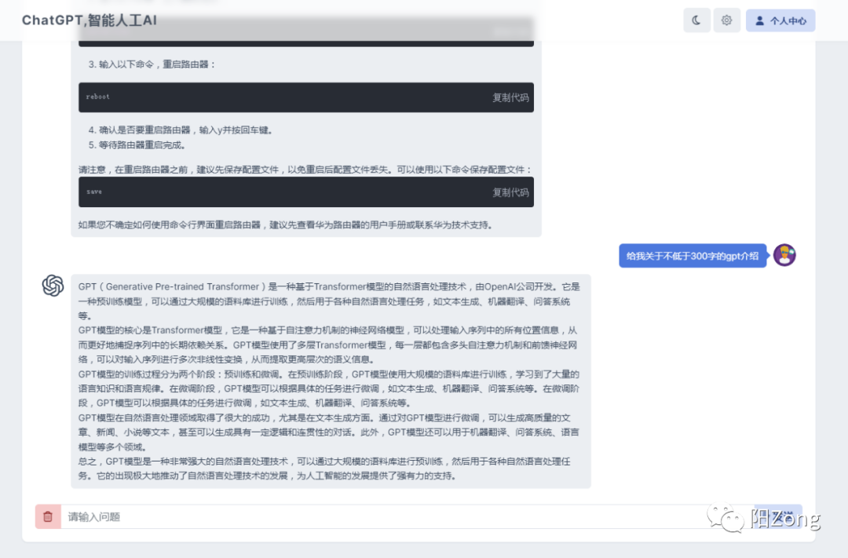Click the advice line starting 如果您不确定如何使用命令行
Viewport: 848px width, 558px height.
tap(286, 225)
